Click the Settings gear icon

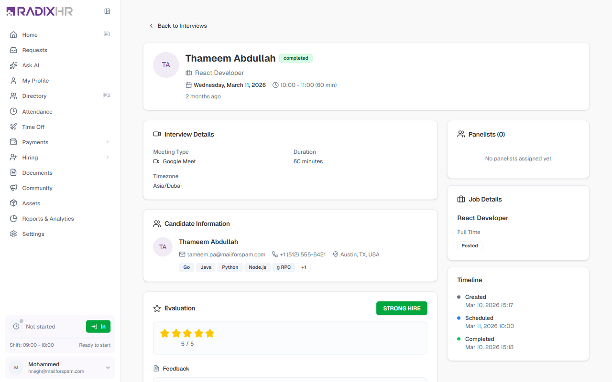[13, 234]
